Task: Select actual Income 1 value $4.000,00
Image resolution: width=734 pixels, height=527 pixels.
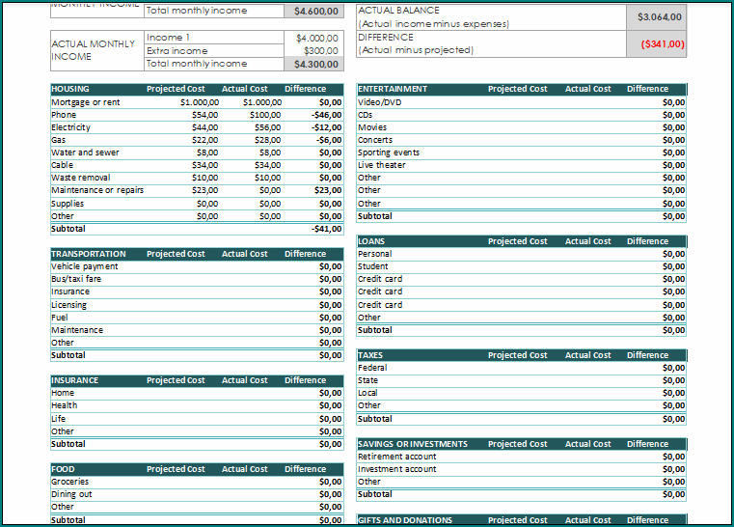Action: coord(317,39)
